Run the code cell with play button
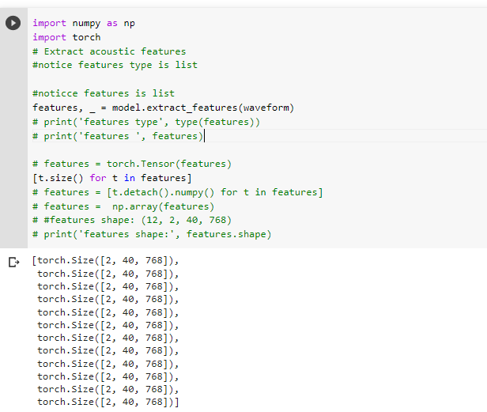The image size is (487, 412). (13, 24)
